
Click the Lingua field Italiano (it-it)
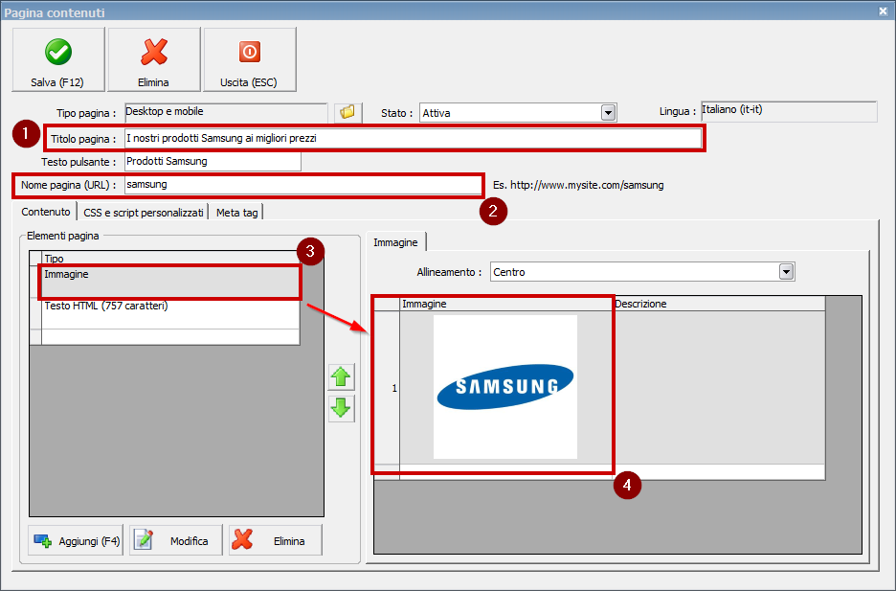[x=789, y=111]
